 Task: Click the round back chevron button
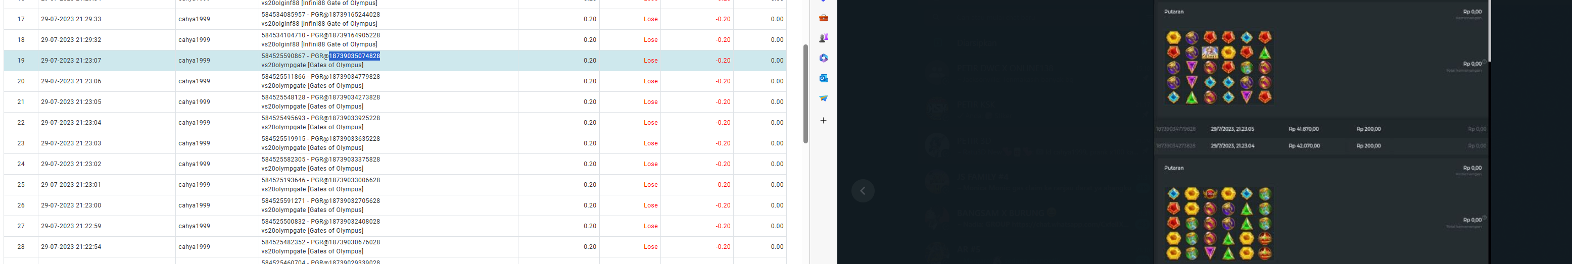pyautogui.click(x=863, y=191)
